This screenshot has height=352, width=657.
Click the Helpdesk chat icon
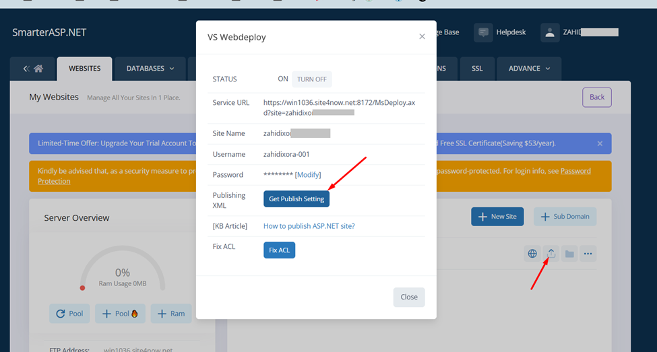click(x=482, y=32)
